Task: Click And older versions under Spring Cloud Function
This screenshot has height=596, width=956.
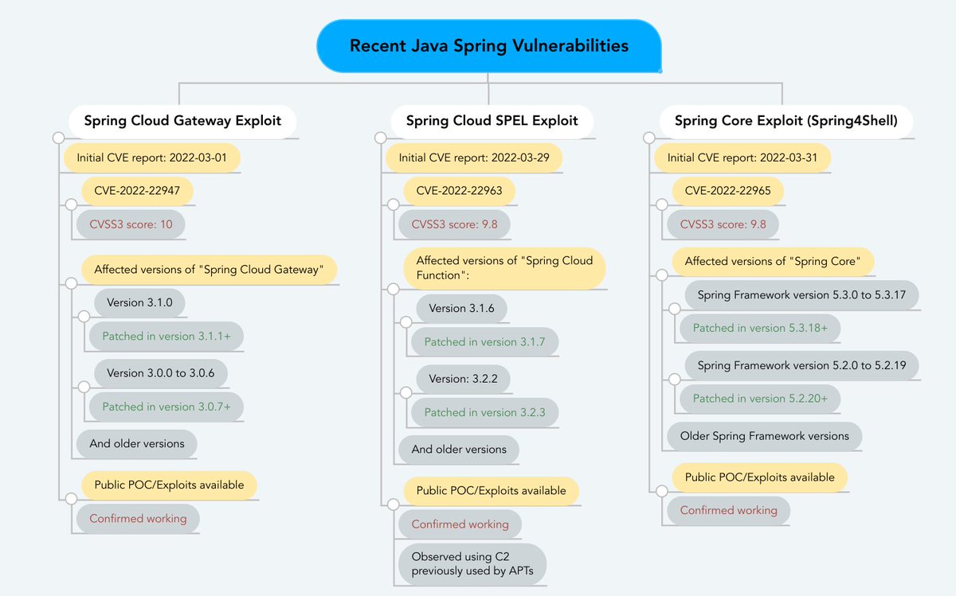Action: click(x=459, y=449)
